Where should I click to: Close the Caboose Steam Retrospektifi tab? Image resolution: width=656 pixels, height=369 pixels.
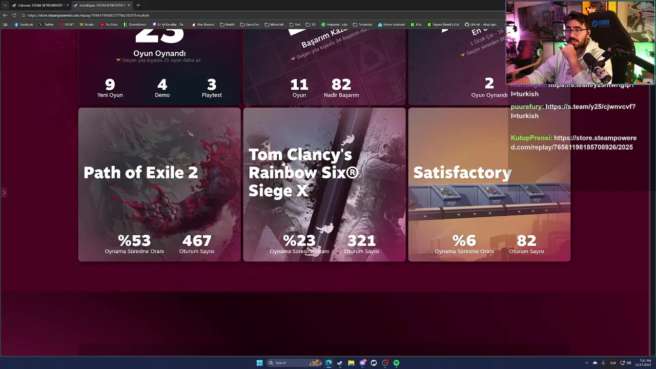point(67,5)
